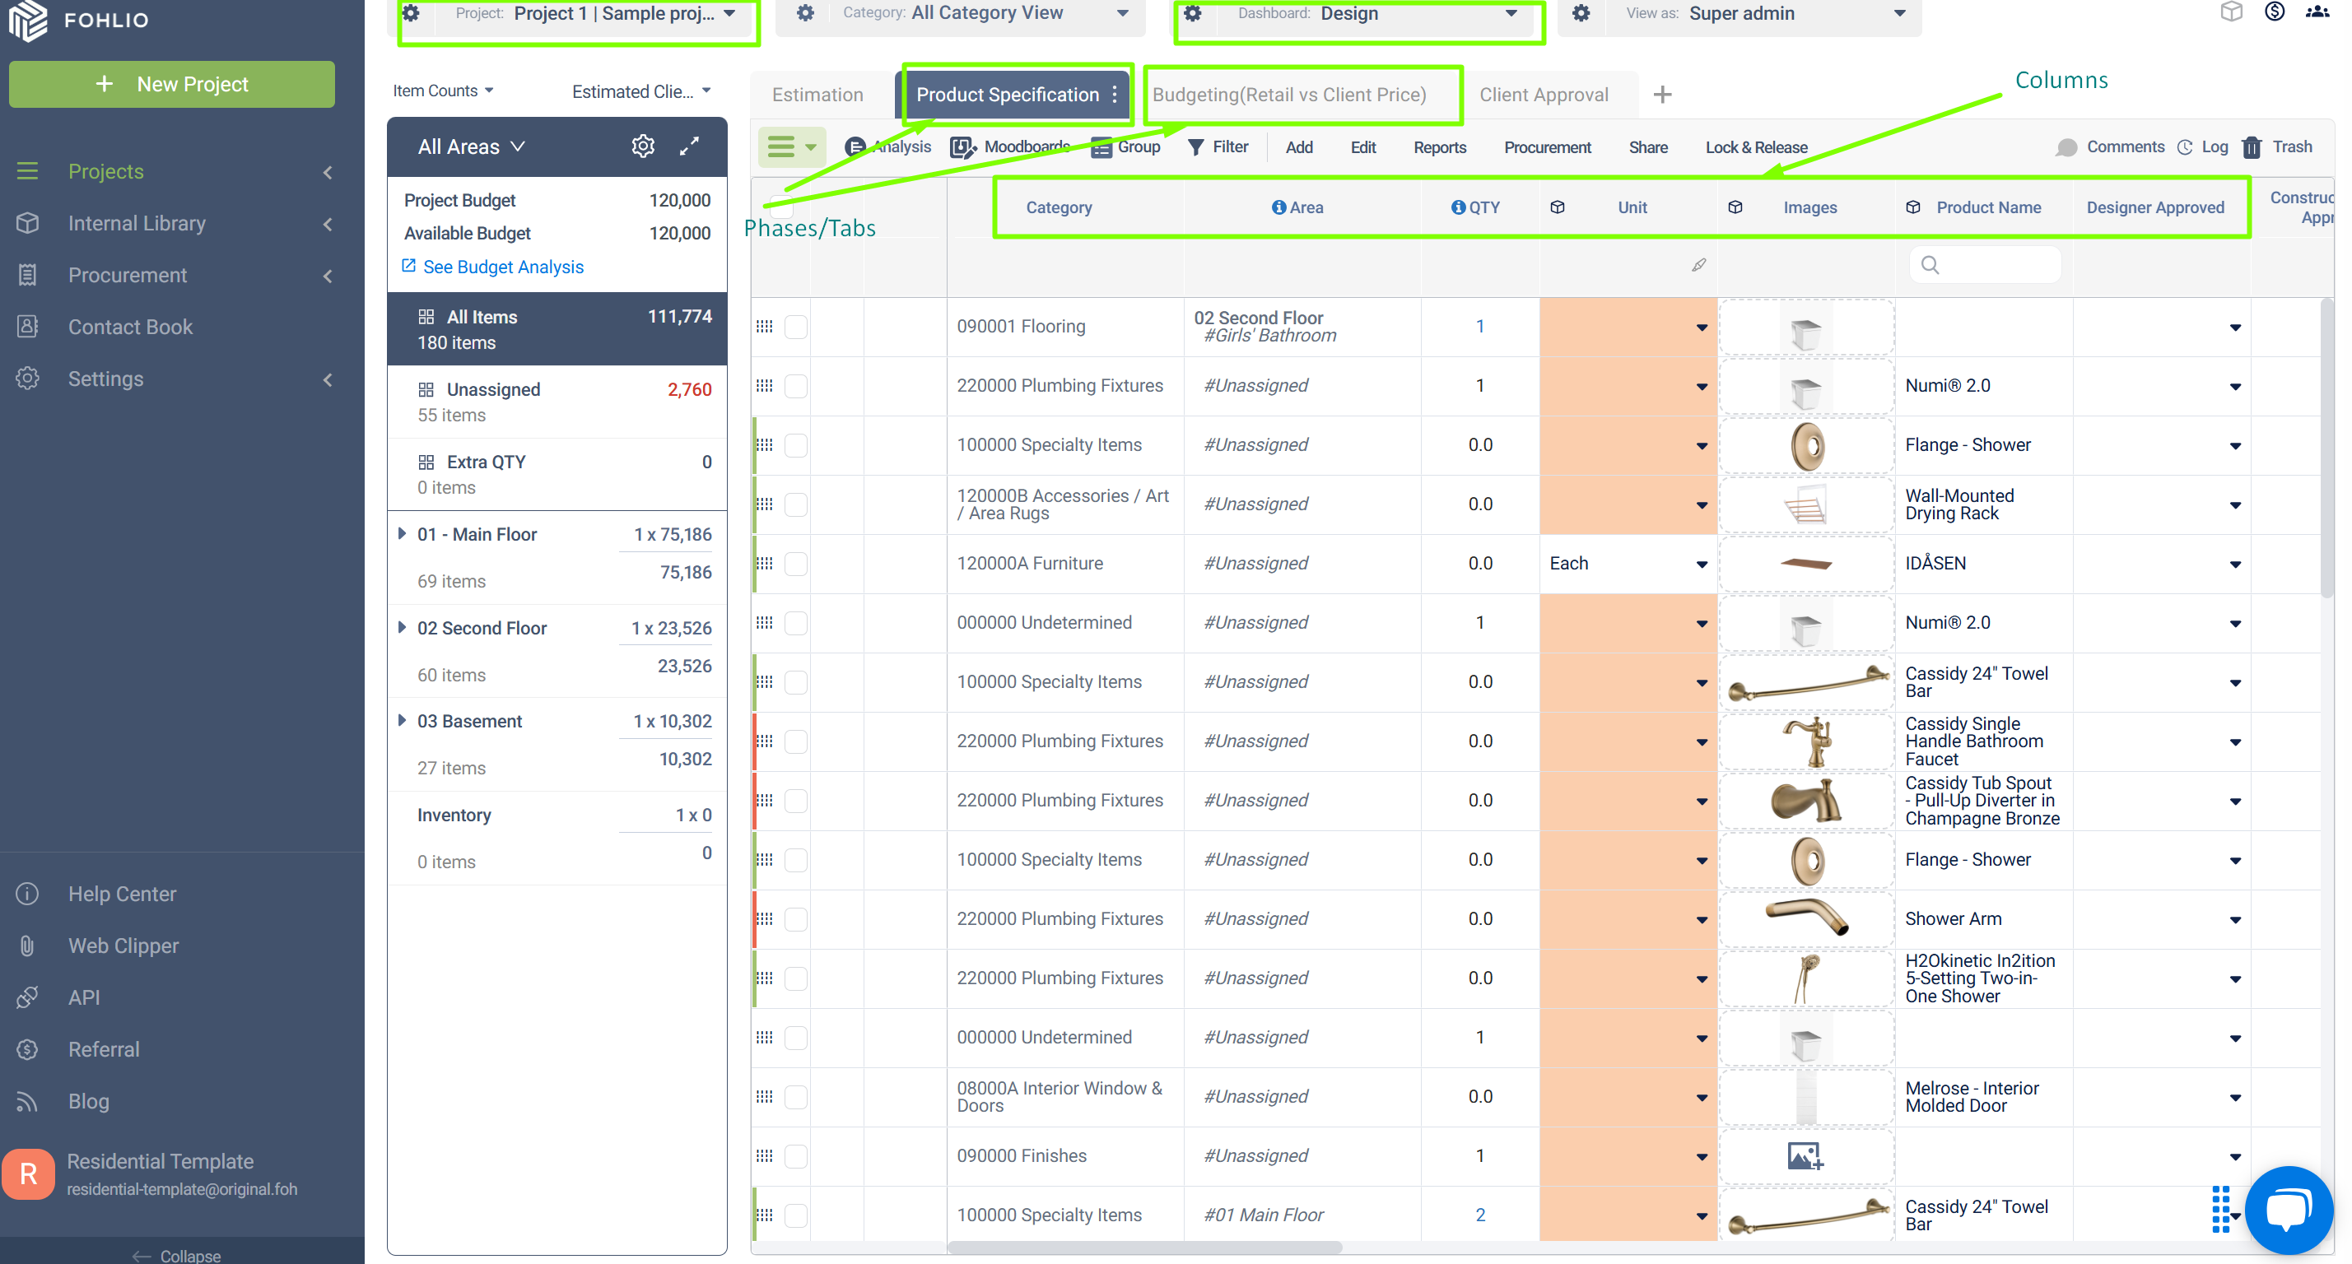Open the Unit dropdown showing Each
This screenshot has height=1264, width=2352.
[x=1628, y=563]
